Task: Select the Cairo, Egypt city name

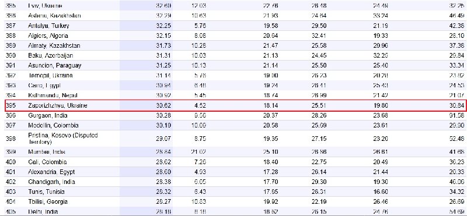Action: click(44, 86)
